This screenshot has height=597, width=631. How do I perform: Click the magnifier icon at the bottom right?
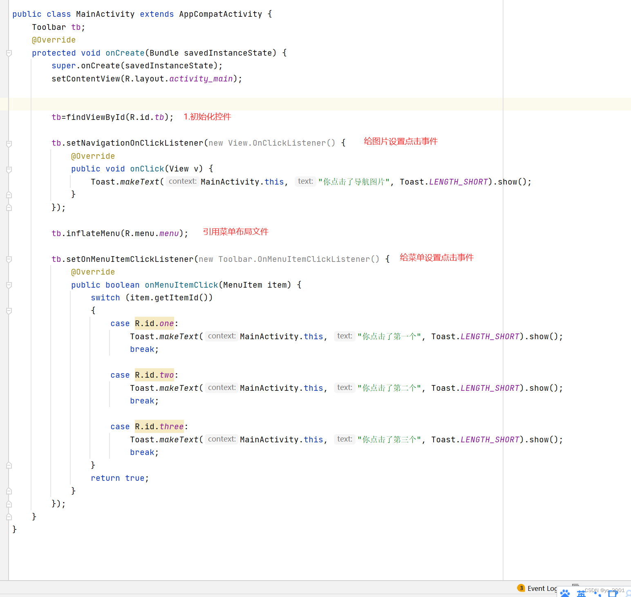628,594
